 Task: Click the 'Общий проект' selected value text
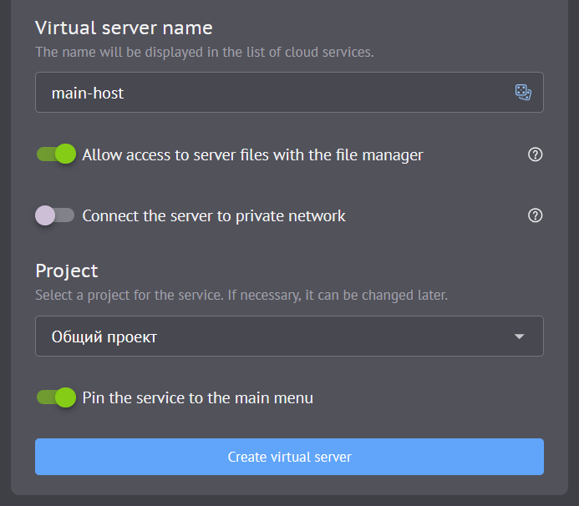[x=104, y=337]
